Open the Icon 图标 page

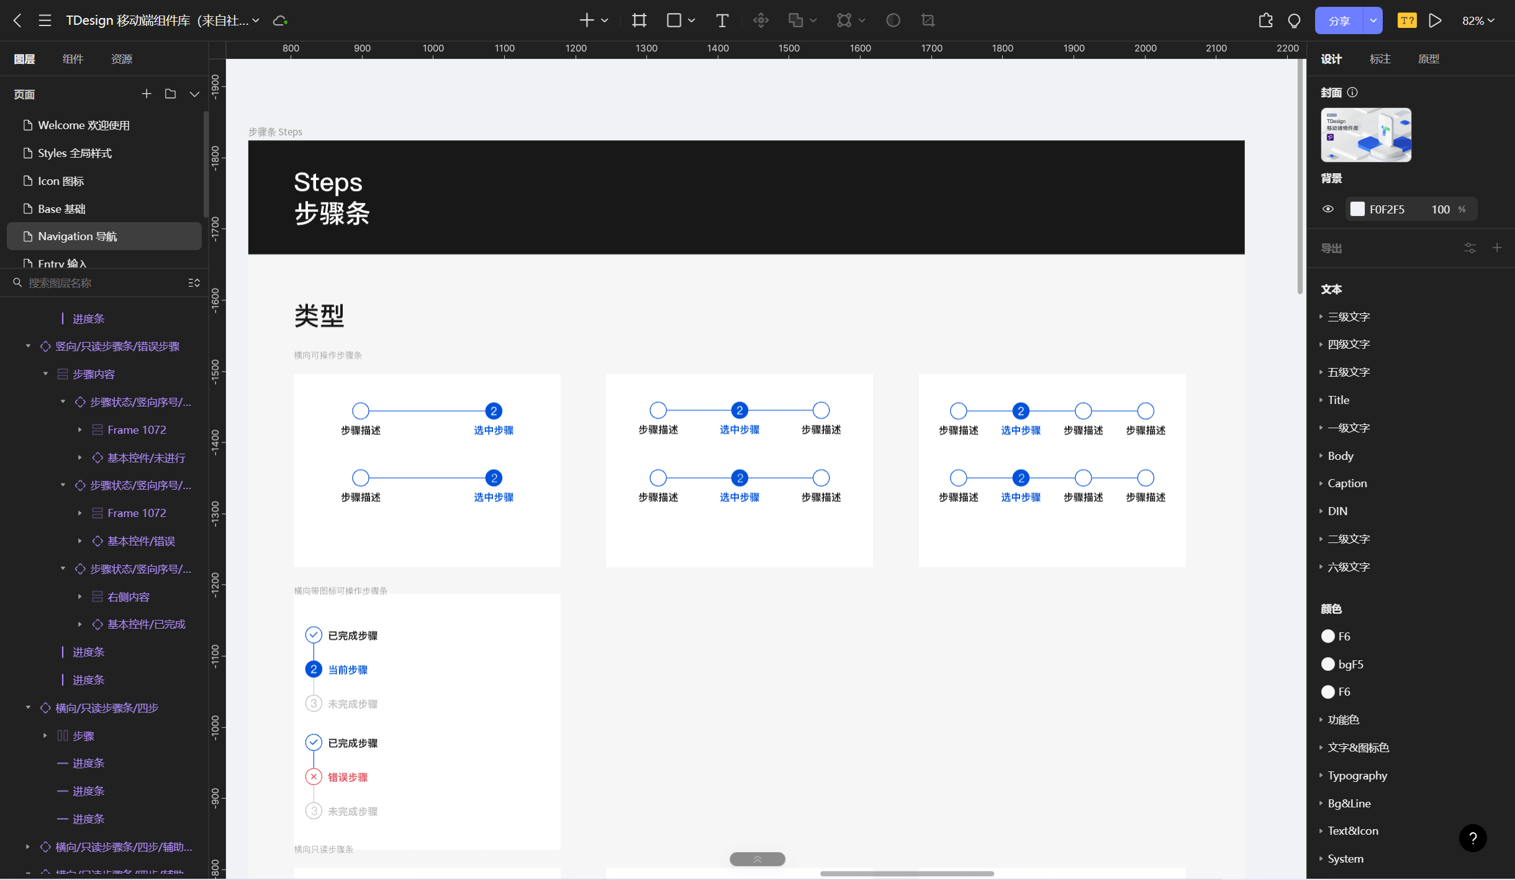[x=104, y=181]
